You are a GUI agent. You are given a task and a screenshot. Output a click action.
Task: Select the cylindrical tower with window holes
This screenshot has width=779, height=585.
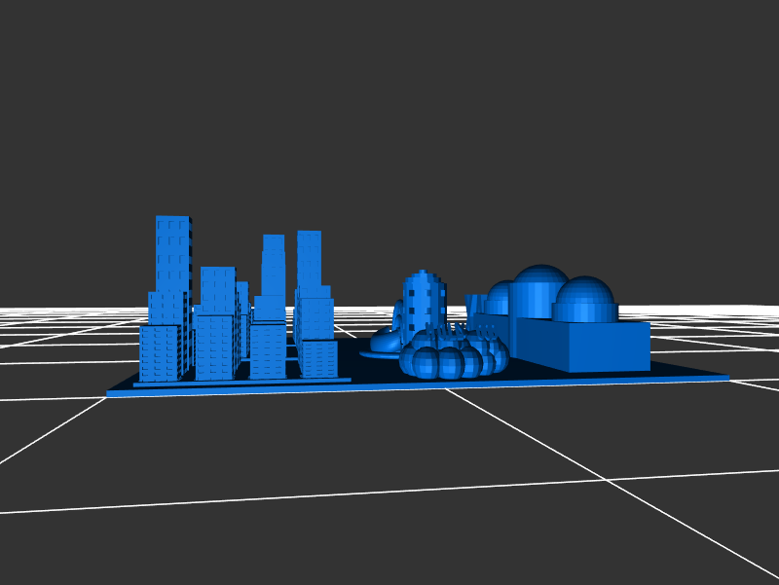pyautogui.click(x=424, y=300)
